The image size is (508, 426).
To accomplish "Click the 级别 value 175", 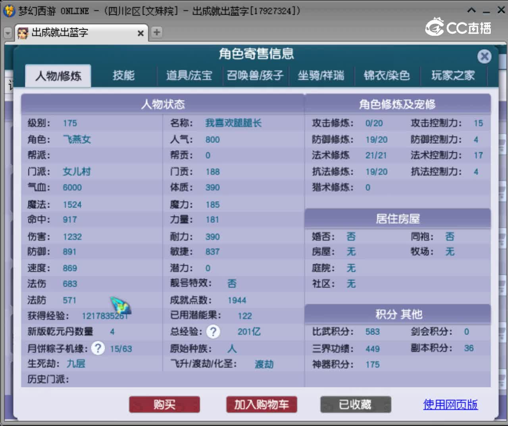I will [x=70, y=123].
